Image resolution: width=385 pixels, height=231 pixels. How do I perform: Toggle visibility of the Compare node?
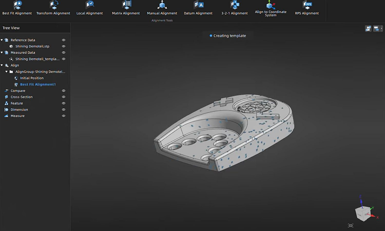tap(64, 91)
